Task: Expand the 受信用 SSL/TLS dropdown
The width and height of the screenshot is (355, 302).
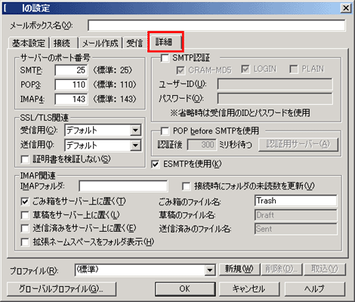Action: coord(136,131)
